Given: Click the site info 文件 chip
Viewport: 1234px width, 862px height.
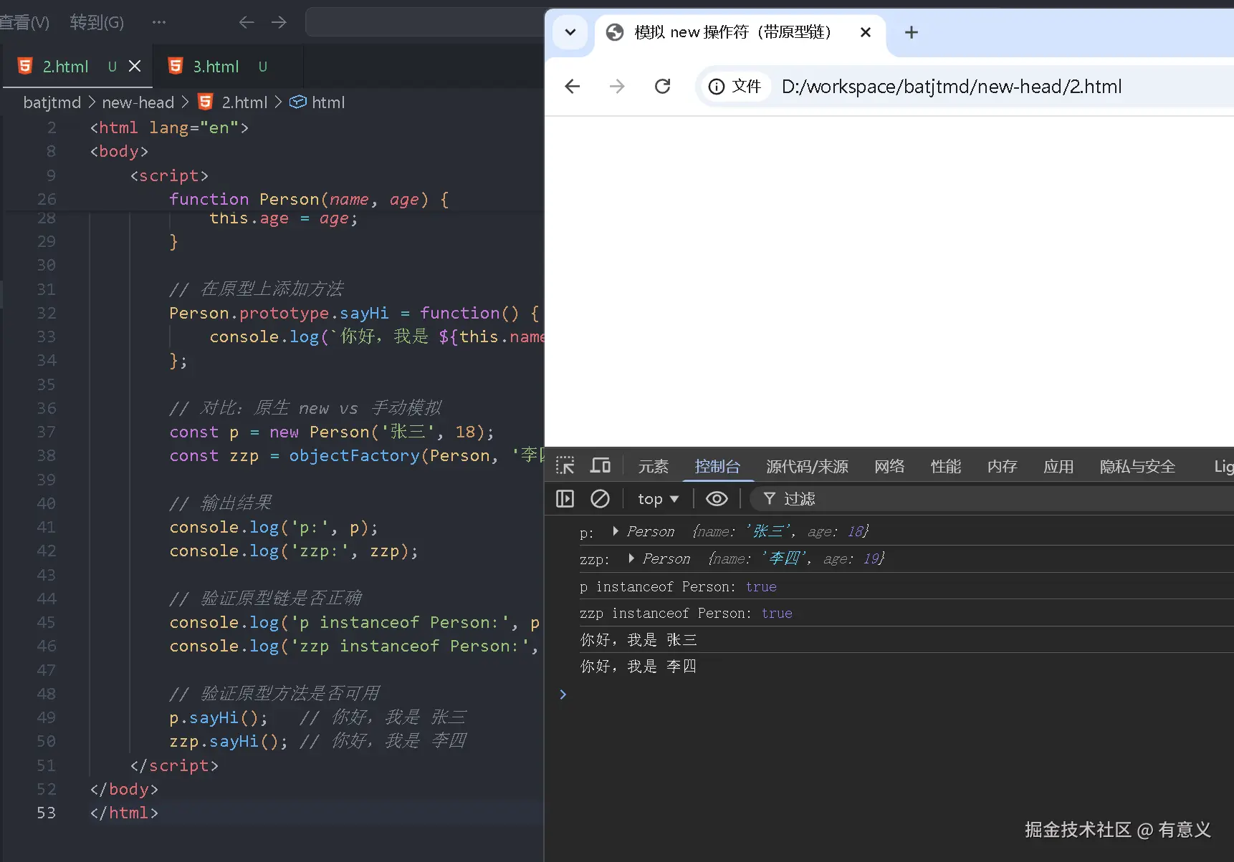Looking at the screenshot, I should click(735, 87).
